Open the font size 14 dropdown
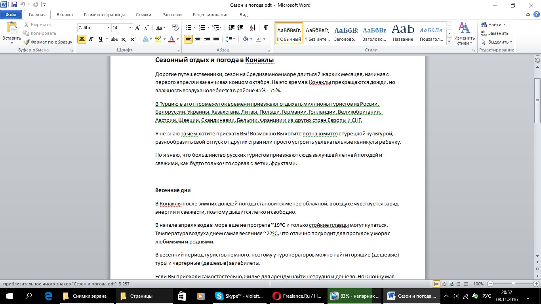Image resolution: width=541 pixels, height=304 pixels. (130, 28)
